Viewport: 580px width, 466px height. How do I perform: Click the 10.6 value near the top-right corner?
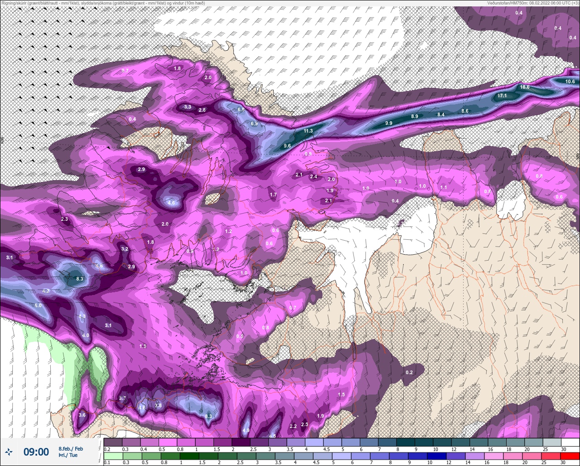[570, 81]
